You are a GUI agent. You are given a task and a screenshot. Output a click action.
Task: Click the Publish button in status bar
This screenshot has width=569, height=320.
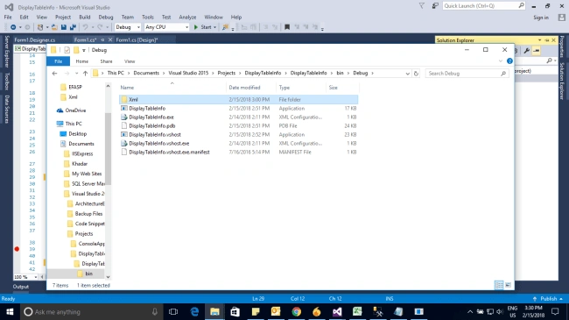coord(548,299)
